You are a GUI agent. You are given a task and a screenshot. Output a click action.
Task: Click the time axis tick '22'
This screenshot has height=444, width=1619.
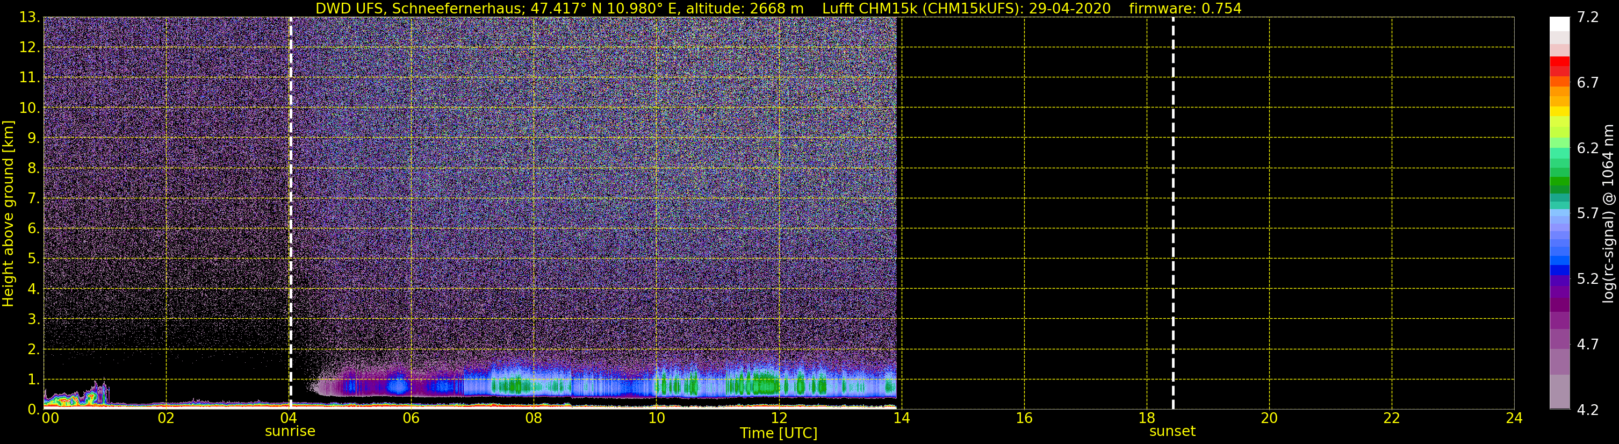(1392, 418)
